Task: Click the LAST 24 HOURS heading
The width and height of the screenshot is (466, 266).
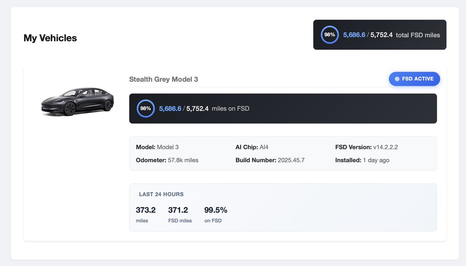Action: point(161,194)
